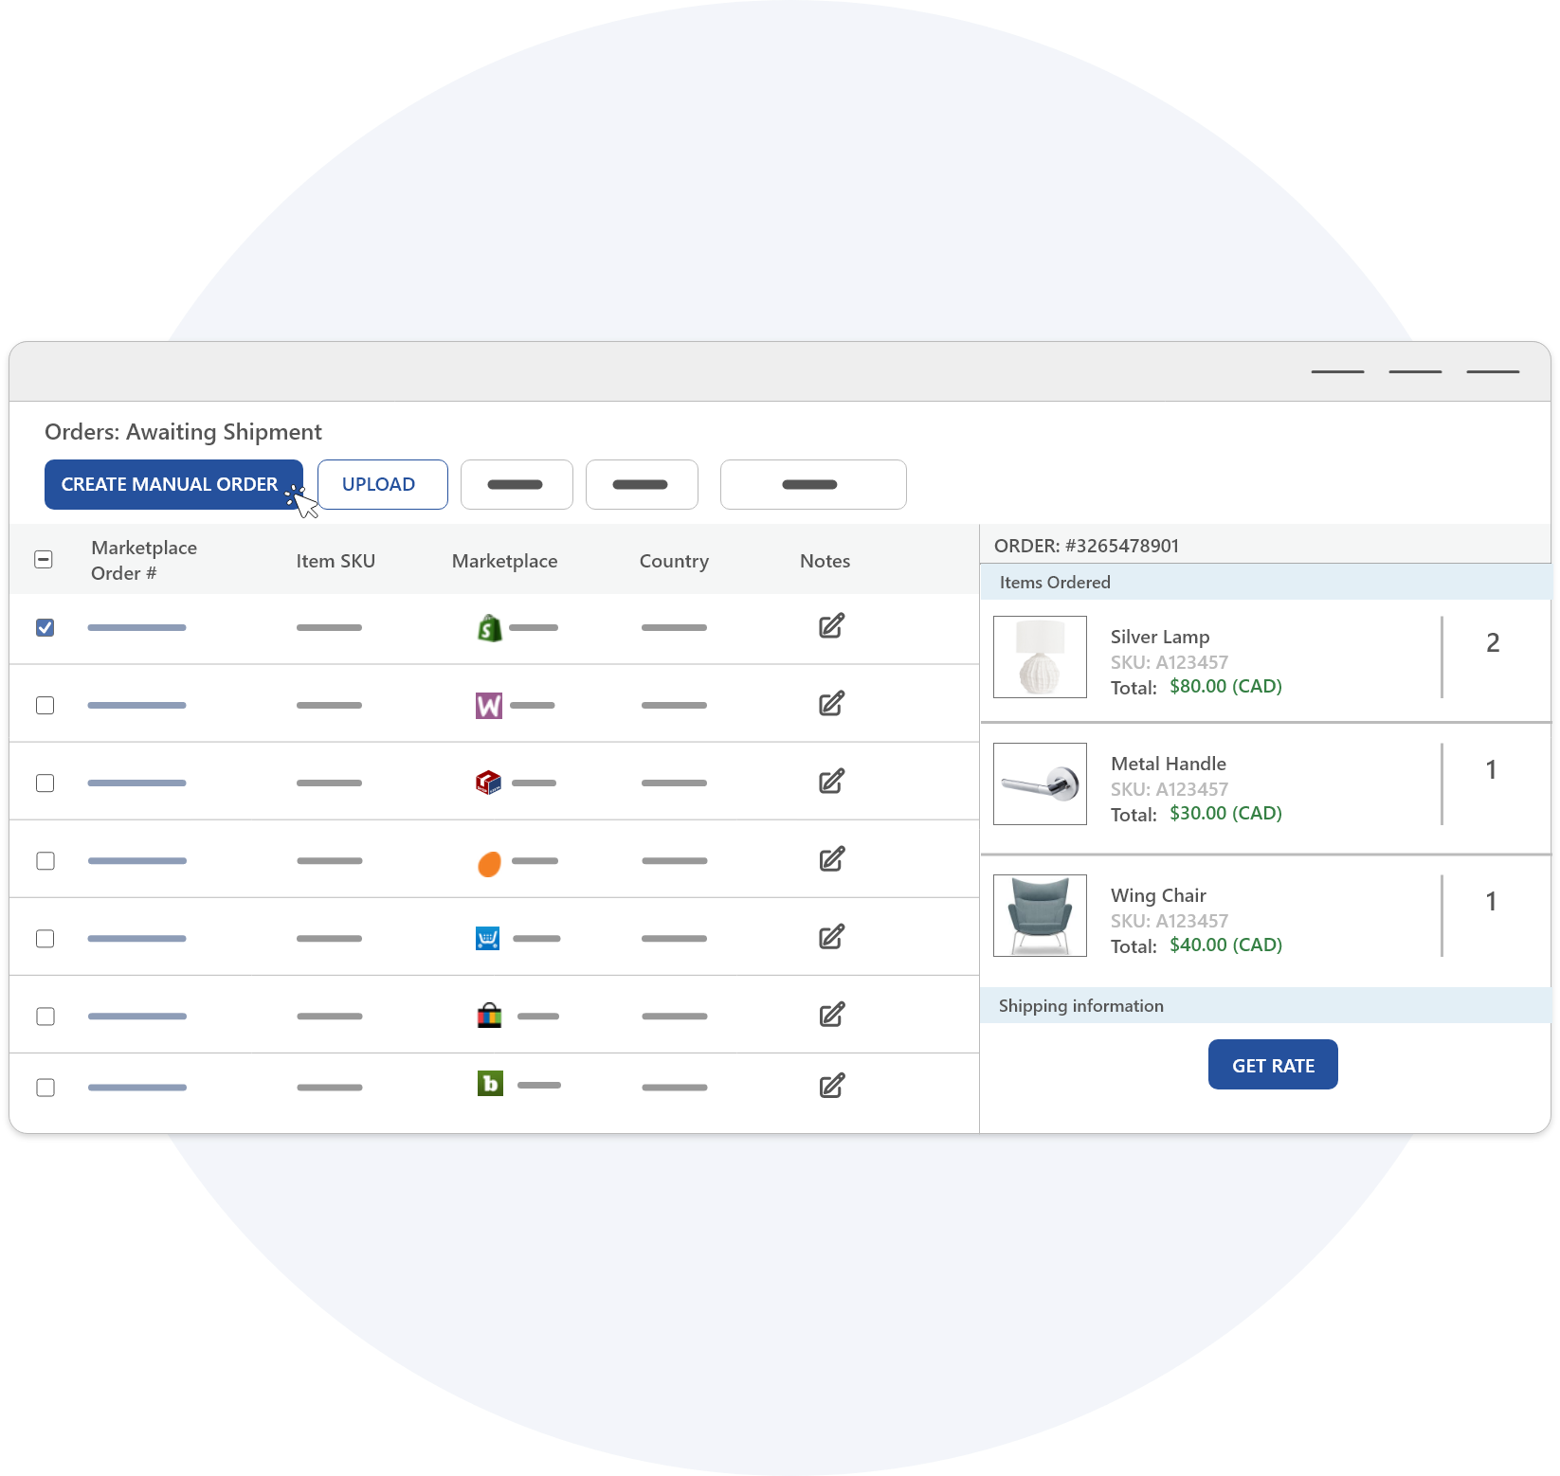Open the Silver Lamp product thumbnail
This screenshot has width=1560, height=1476.
(1040, 657)
